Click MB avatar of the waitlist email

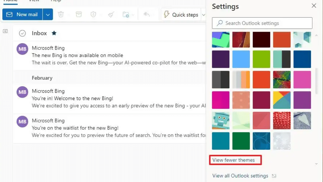click(22, 122)
